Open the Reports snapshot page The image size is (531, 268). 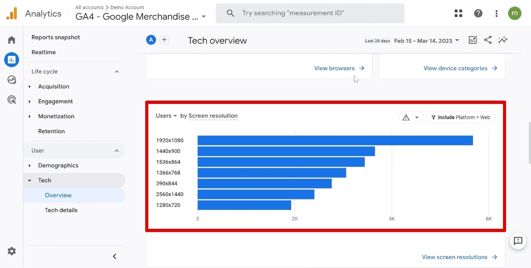[x=56, y=37]
